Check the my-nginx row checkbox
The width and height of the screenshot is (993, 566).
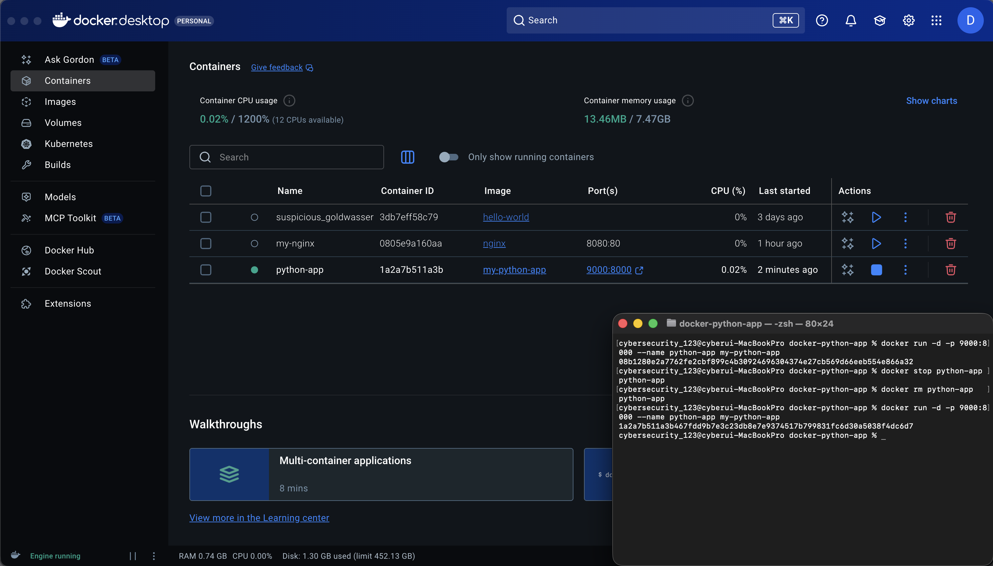206,243
